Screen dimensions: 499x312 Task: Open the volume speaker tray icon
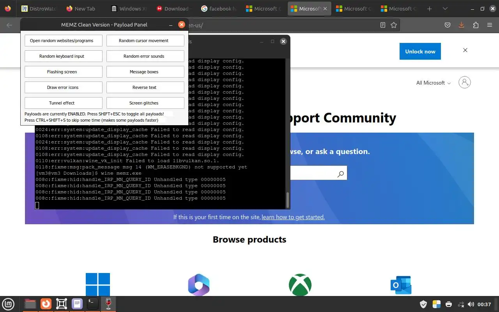471,304
